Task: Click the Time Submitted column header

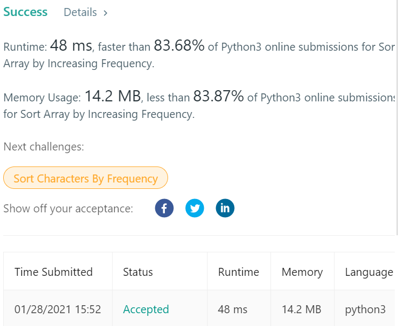Action: (x=53, y=272)
